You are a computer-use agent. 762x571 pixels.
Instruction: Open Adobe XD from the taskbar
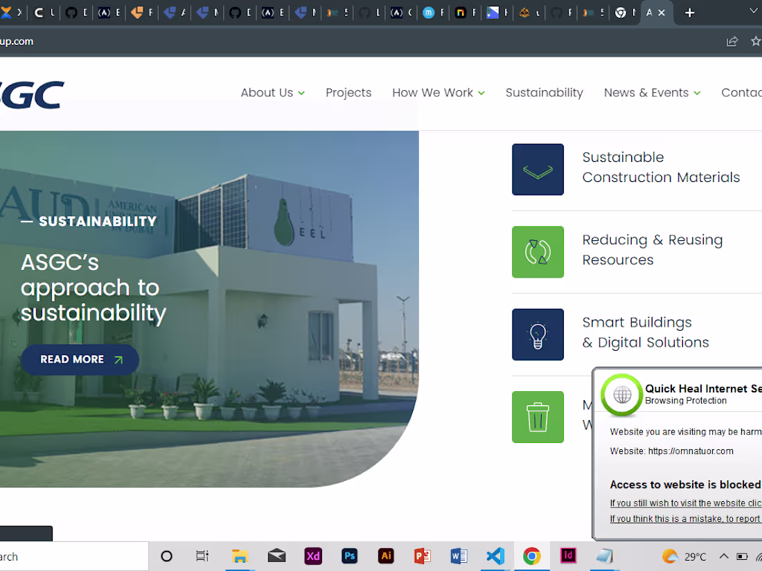(313, 556)
